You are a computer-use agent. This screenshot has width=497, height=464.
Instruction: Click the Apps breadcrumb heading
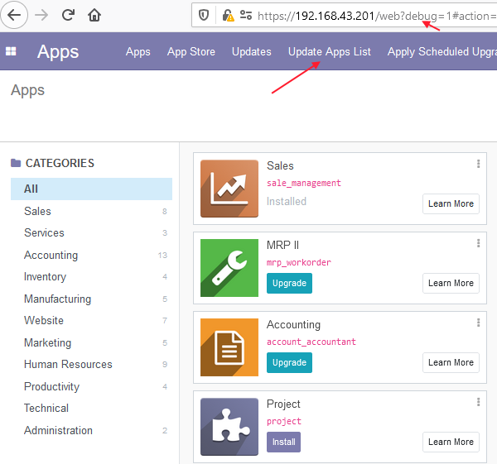click(x=27, y=90)
